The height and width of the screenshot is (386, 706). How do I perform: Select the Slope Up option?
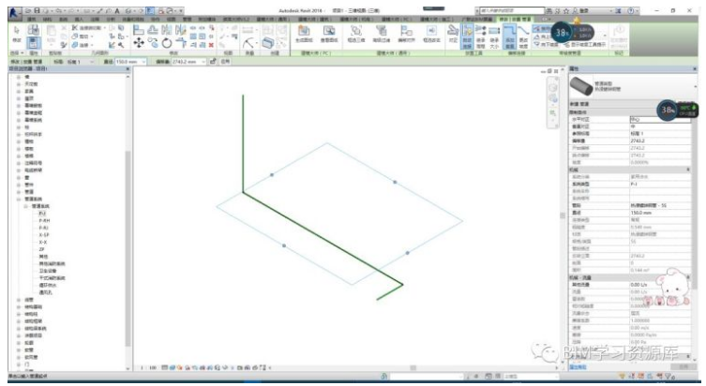pyautogui.click(x=542, y=37)
